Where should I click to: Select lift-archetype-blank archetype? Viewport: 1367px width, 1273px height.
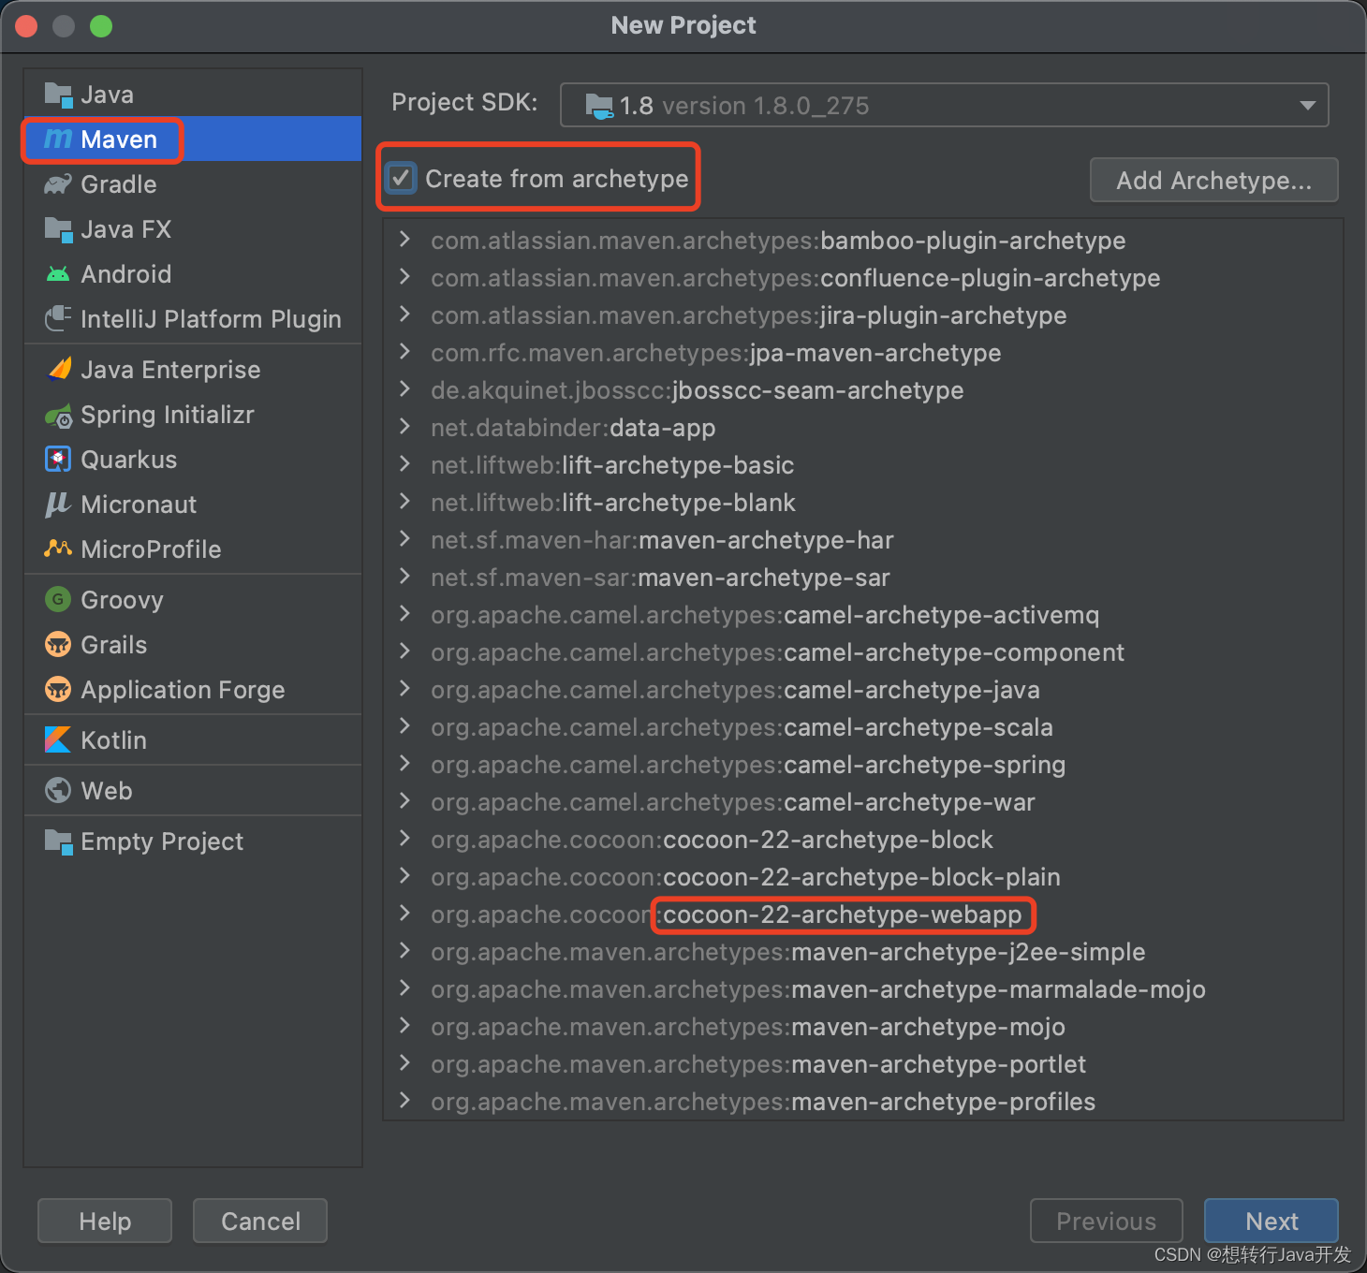click(863, 503)
